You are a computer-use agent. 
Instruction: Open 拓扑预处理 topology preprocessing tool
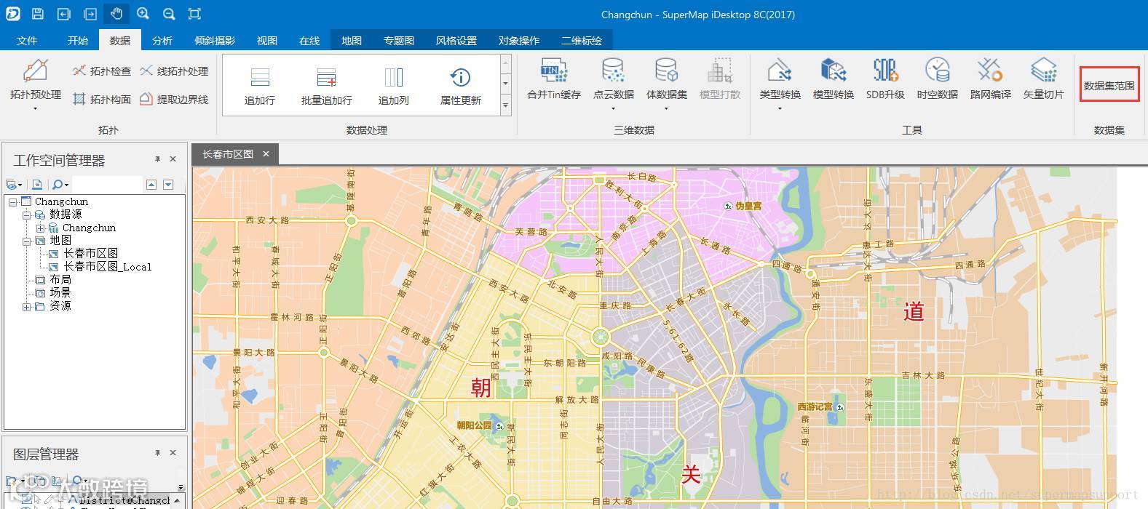(x=35, y=80)
